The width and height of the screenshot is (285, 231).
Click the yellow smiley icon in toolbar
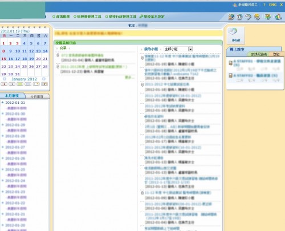pyautogui.click(x=257, y=17)
